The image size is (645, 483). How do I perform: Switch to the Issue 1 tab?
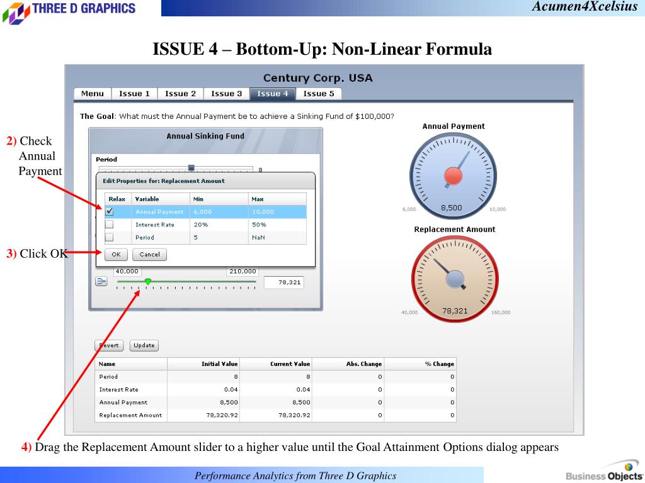[x=135, y=94]
